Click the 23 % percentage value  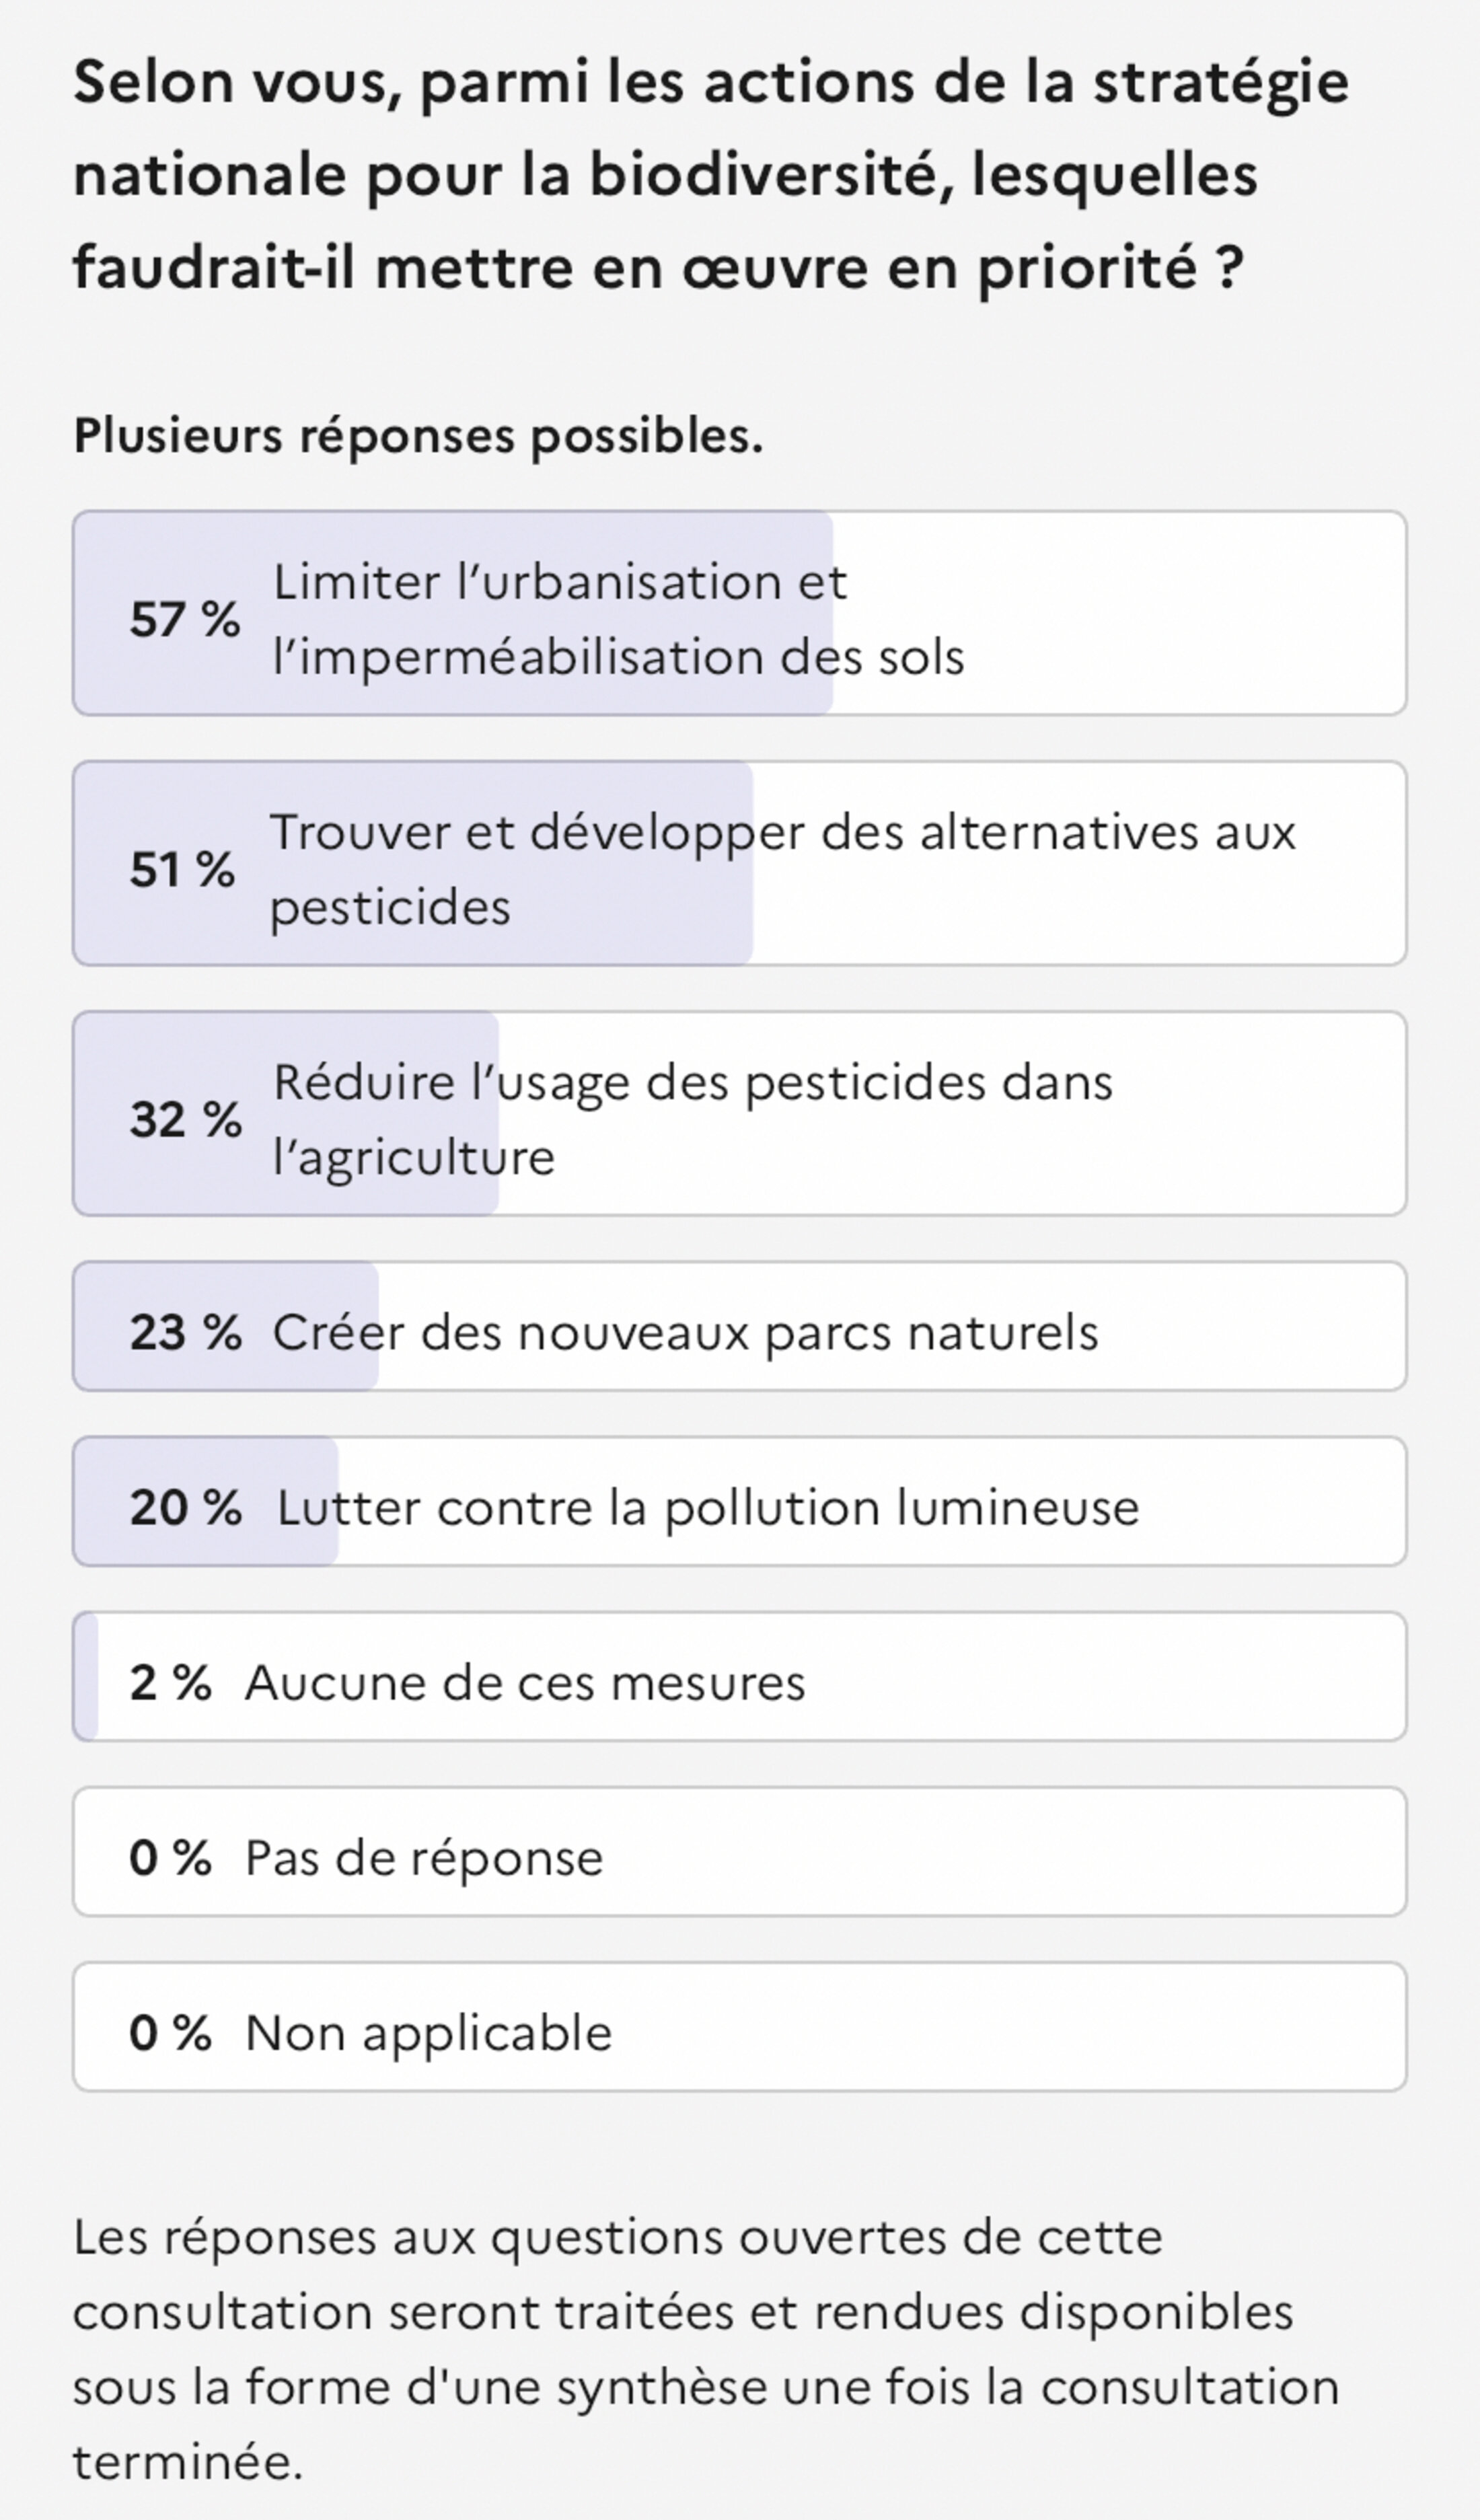pyautogui.click(x=185, y=1332)
